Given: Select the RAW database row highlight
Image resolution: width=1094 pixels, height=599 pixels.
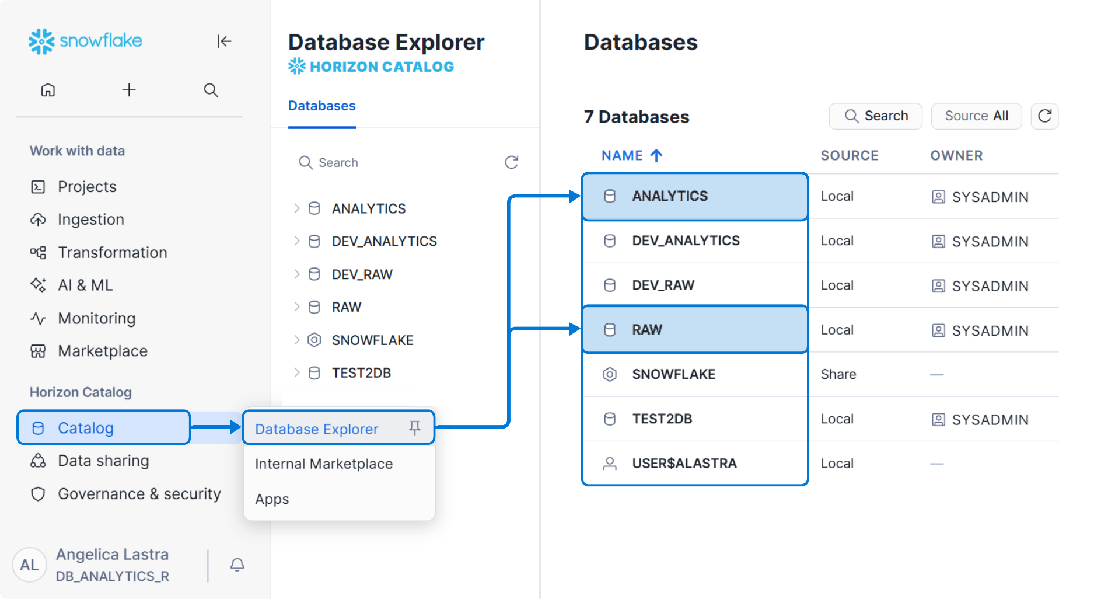Looking at the screenshot, I should pyautogui.click(x=694, y=329).
